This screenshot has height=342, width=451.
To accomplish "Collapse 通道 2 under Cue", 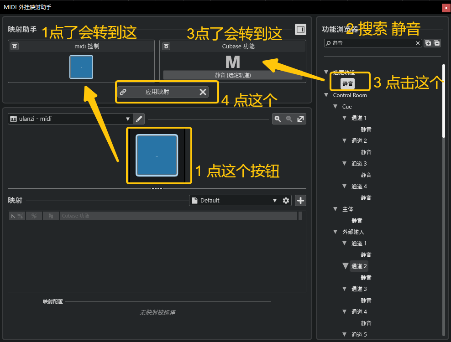I will coord(345,140).
